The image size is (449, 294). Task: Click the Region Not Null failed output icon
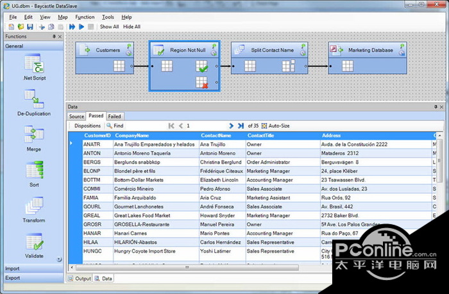point(202,83)
